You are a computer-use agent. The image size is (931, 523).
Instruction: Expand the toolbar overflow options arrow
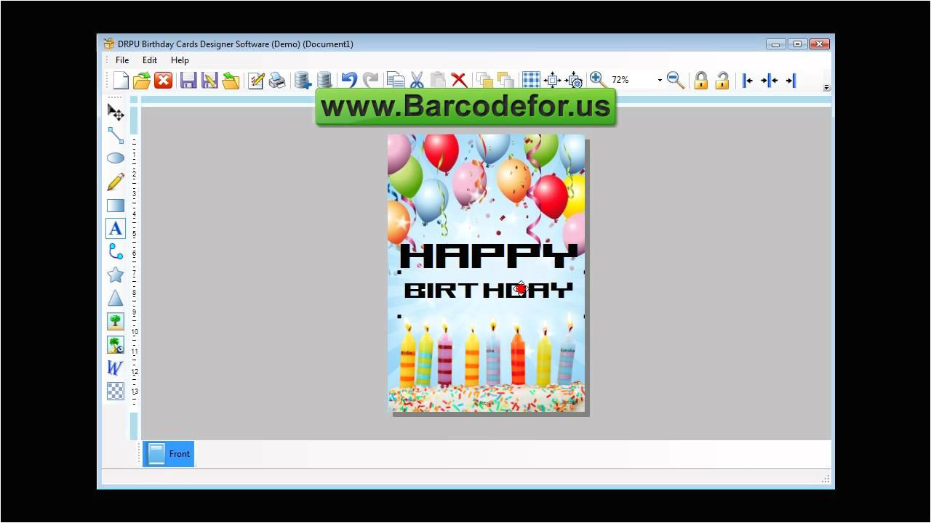[826, 88]
